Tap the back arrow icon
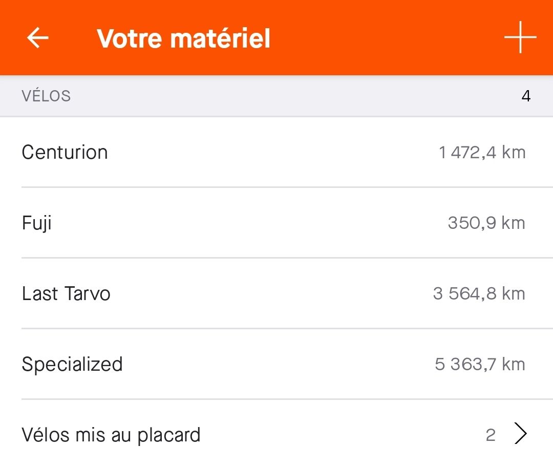Viewport: 553px width, 467px height. [x=38, y=38]
